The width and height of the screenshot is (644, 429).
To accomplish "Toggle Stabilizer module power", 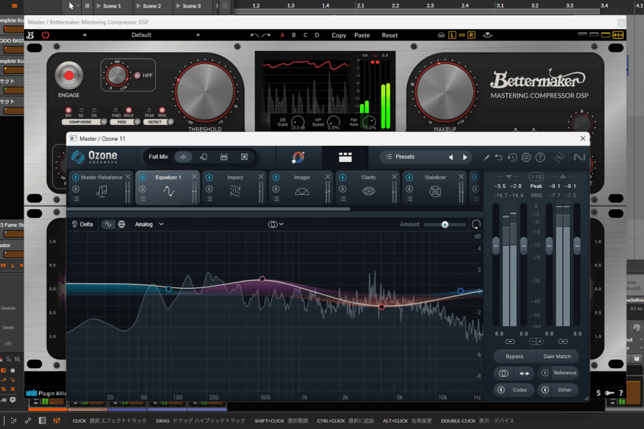I will 409,177.
